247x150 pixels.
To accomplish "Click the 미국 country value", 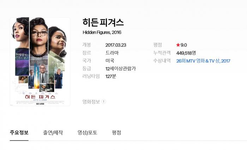I will (110, 61).
